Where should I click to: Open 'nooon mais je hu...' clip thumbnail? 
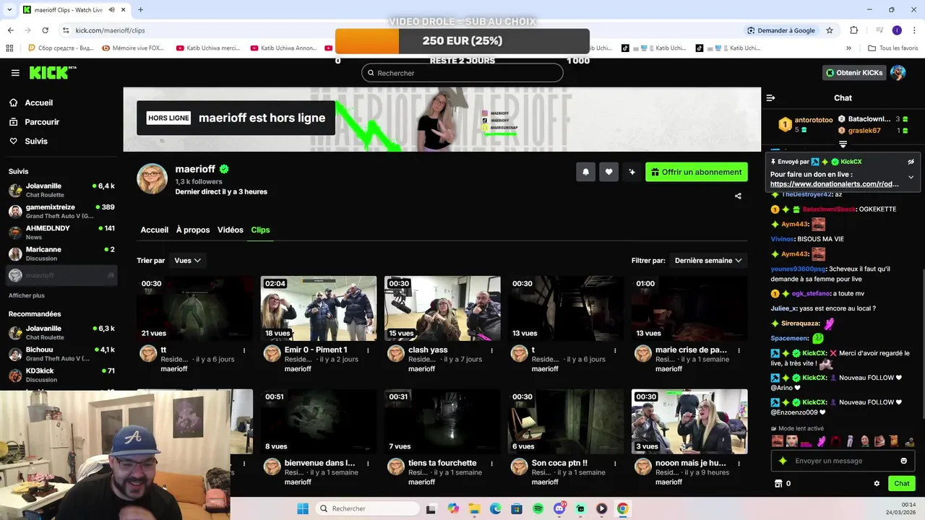point(689,422)
